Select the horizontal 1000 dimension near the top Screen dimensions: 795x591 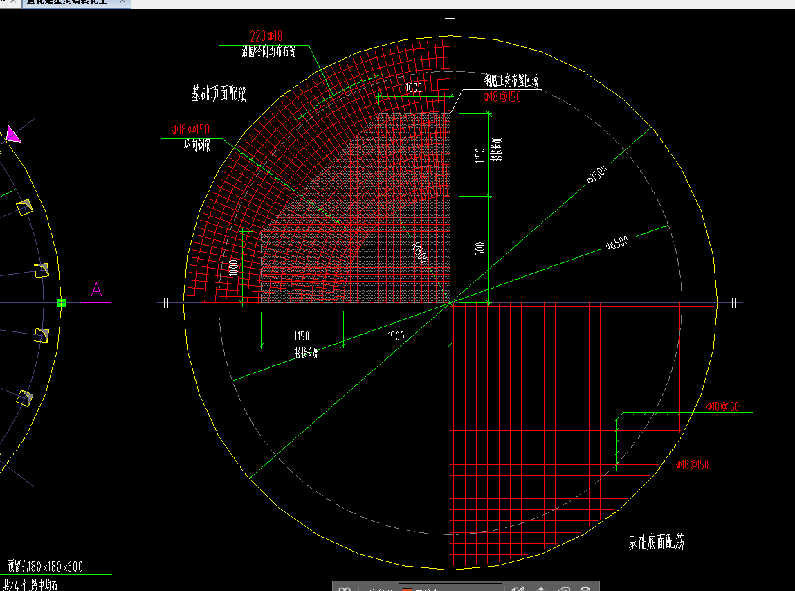413,87
